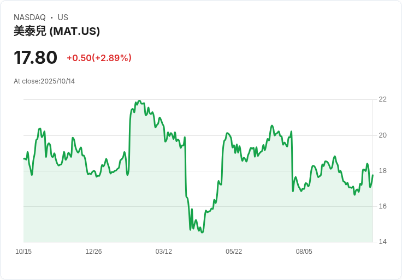Click the At close 2025/10/14 timestamp

(44, 81)
